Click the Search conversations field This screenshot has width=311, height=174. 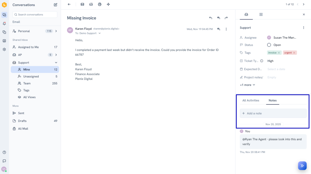click(x=35, y=15)
